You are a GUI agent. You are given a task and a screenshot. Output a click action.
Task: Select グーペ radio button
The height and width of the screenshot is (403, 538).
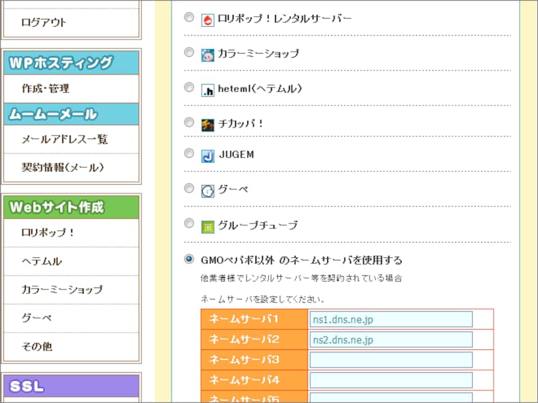(x=189, y=188)
